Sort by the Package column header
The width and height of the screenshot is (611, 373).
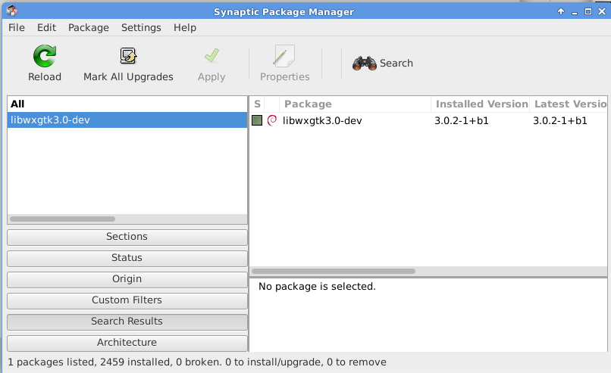[x=355, y=104]
